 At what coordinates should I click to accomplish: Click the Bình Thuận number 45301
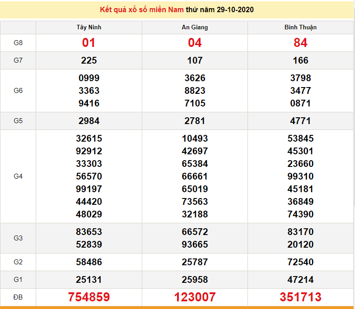[300, 151]
